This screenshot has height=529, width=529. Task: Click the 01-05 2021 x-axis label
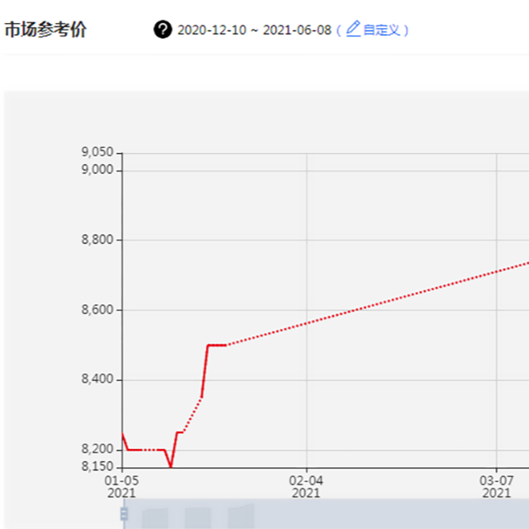pyautogui.click(x=122, y=486)
